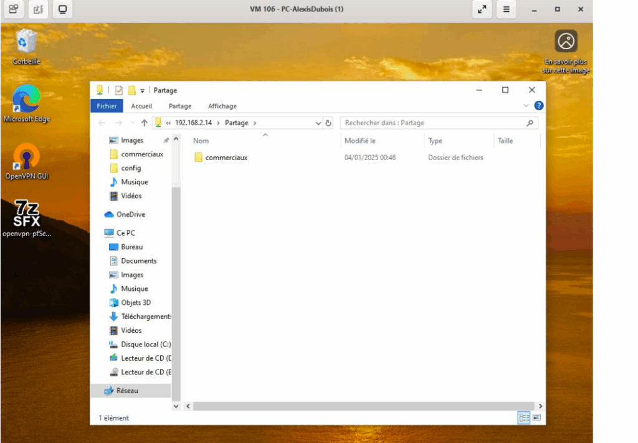Open the VM viewer hamburger menu
The image size is (638, 443).
click(x=507, y=9)
